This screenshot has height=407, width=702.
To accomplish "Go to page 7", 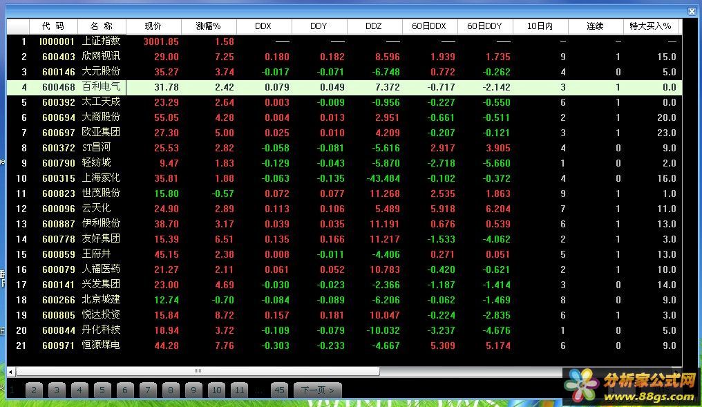I will pos(148,390).
